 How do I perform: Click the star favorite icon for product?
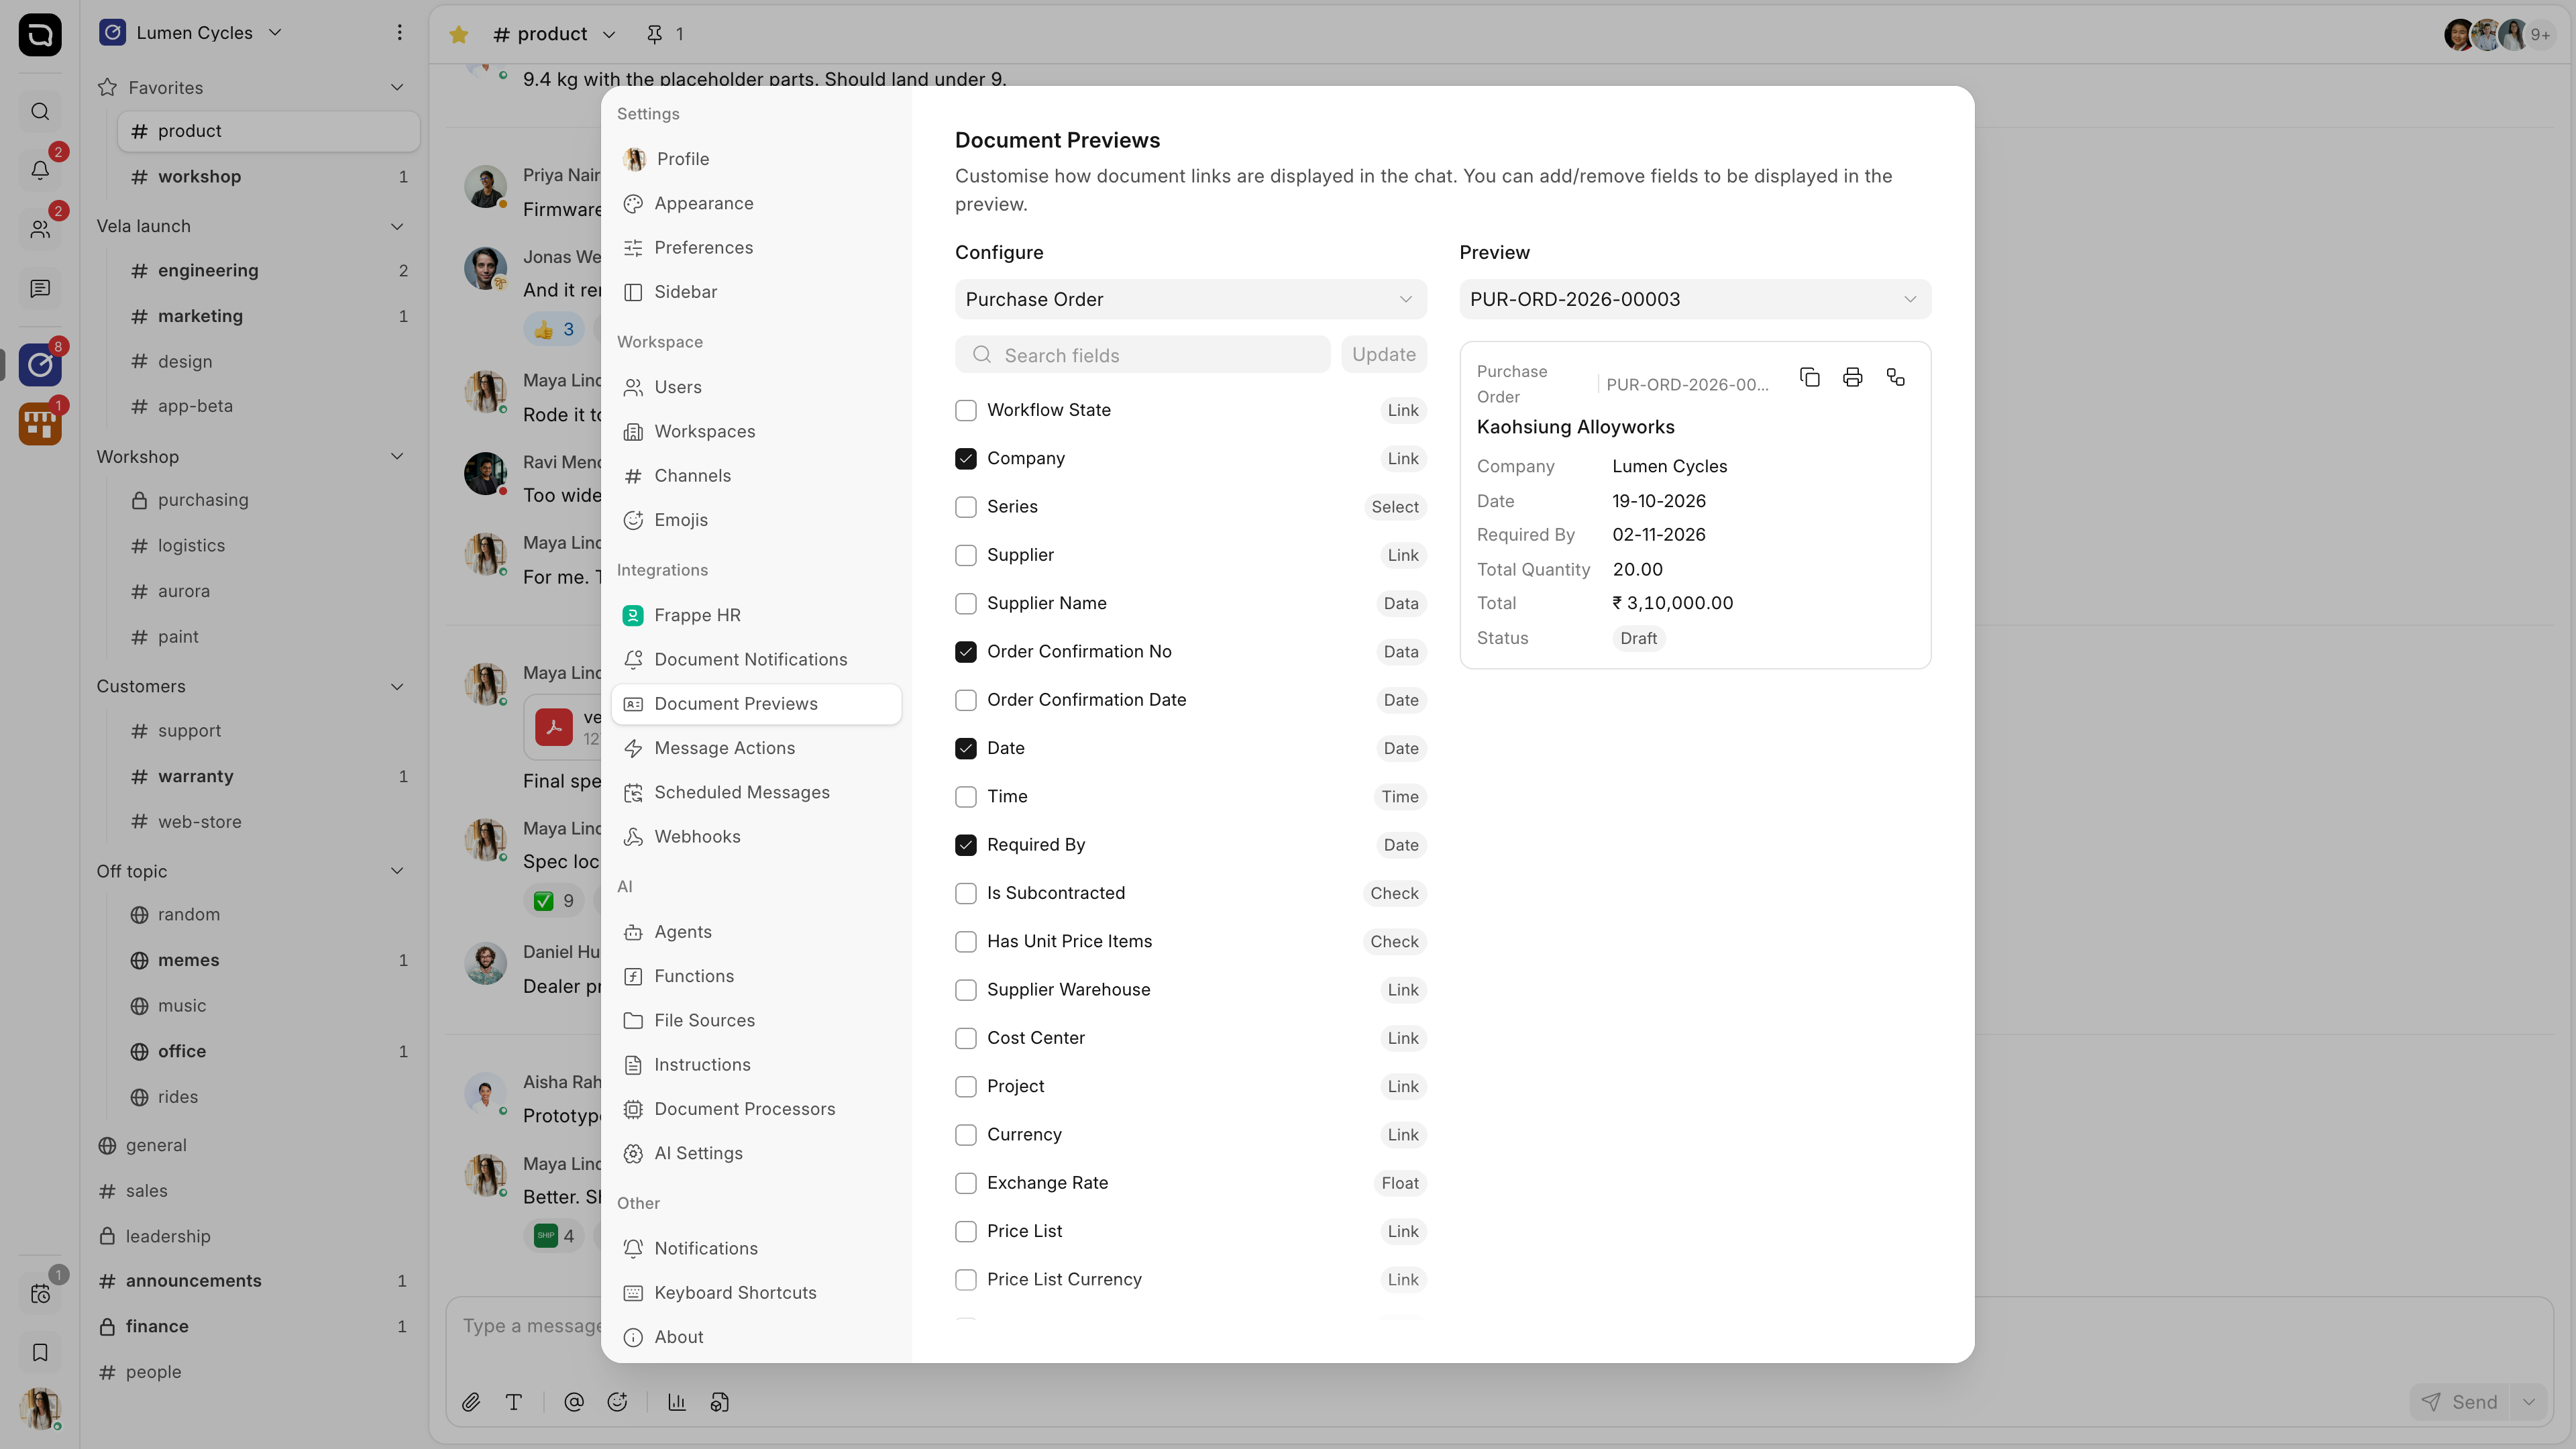[x=459, y=34]
